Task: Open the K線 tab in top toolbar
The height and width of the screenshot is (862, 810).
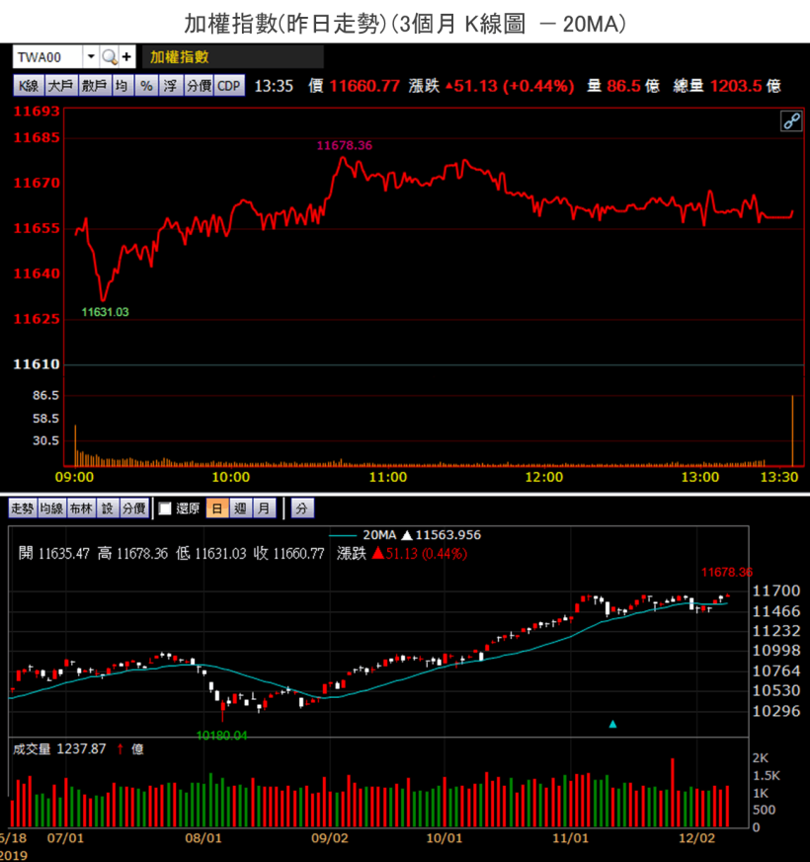Action: (29, 86)
